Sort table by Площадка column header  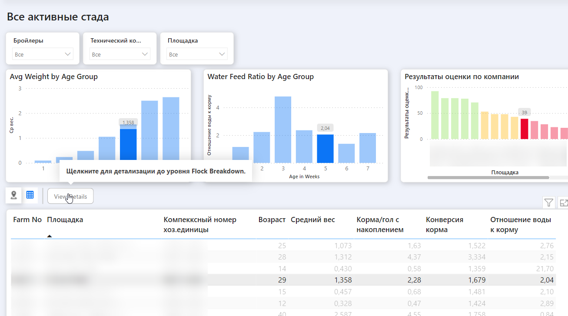coord(65,220)
